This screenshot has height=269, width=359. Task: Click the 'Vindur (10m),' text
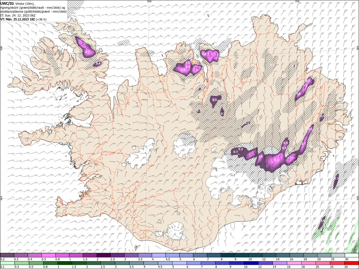[x=25, y=3]
